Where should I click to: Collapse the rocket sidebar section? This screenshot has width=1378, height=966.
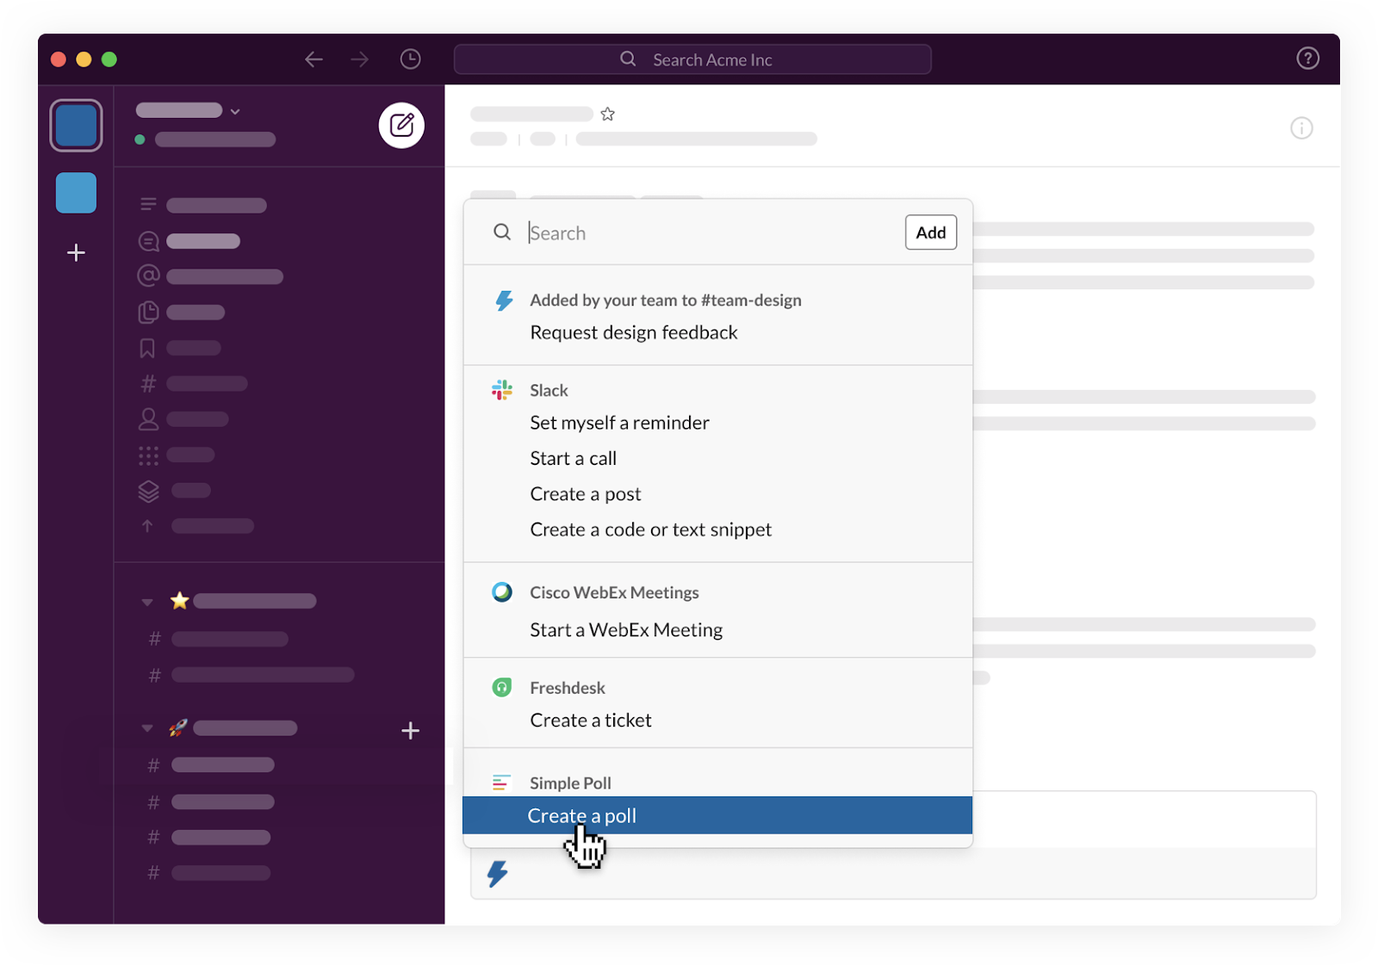point(147,728)
